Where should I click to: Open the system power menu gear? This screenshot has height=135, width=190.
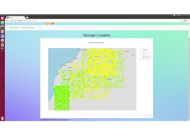[189, 15]
